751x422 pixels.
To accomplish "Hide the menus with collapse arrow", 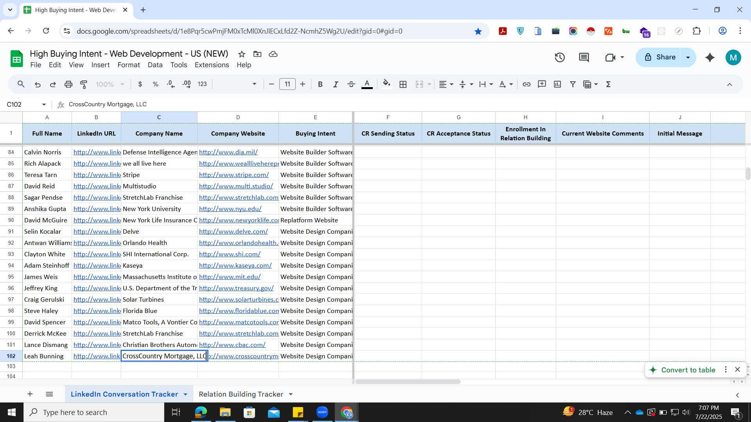I will (729, 84).
